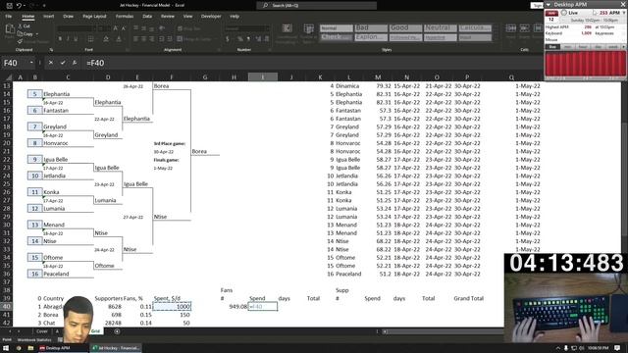Click the Jet Hockey Excel taskbar button

[x=116, y=348]
